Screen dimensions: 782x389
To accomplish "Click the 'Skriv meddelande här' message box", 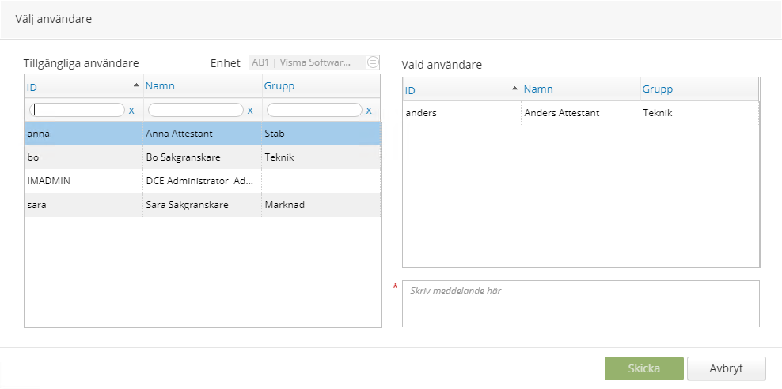I will click(x=580, y=304).
